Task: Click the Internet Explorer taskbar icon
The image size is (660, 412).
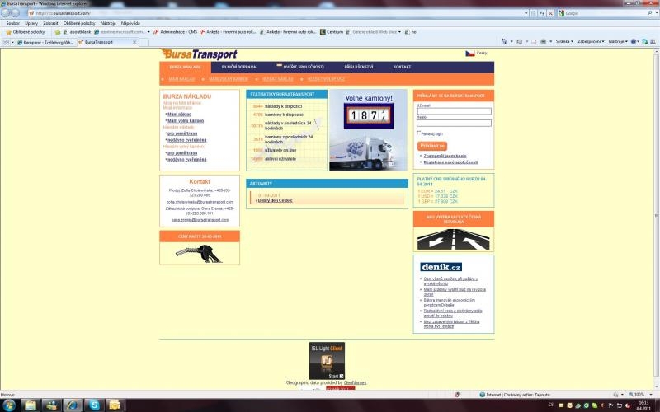Action: click(x=73, y=405)
